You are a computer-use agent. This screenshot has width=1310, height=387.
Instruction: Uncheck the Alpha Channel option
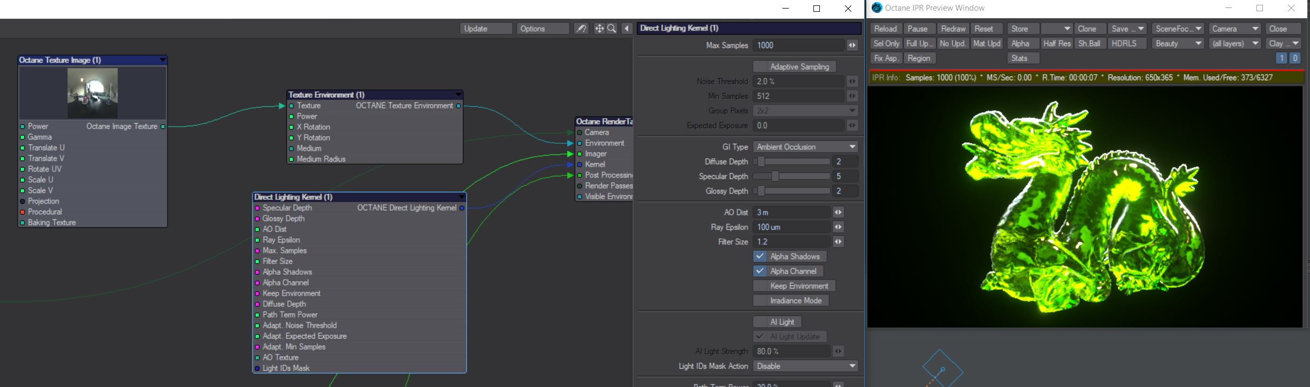coord(788,271)
